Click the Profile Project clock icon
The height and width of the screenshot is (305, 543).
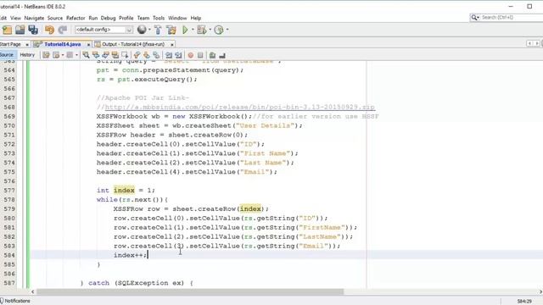coord(219,30)
